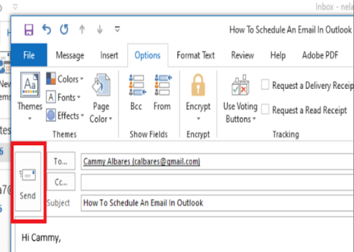Image resolution: width=354 pixels, height=252 pixels.
Task: Enable Request a Read Receipt checkbox
Action: [x=265, y=110]
